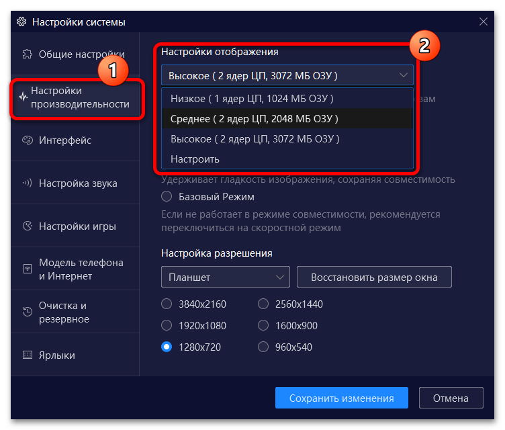
Task: Click the pulse icon for Performance settings
Action: pyautogui.click(x=23, y=97)
